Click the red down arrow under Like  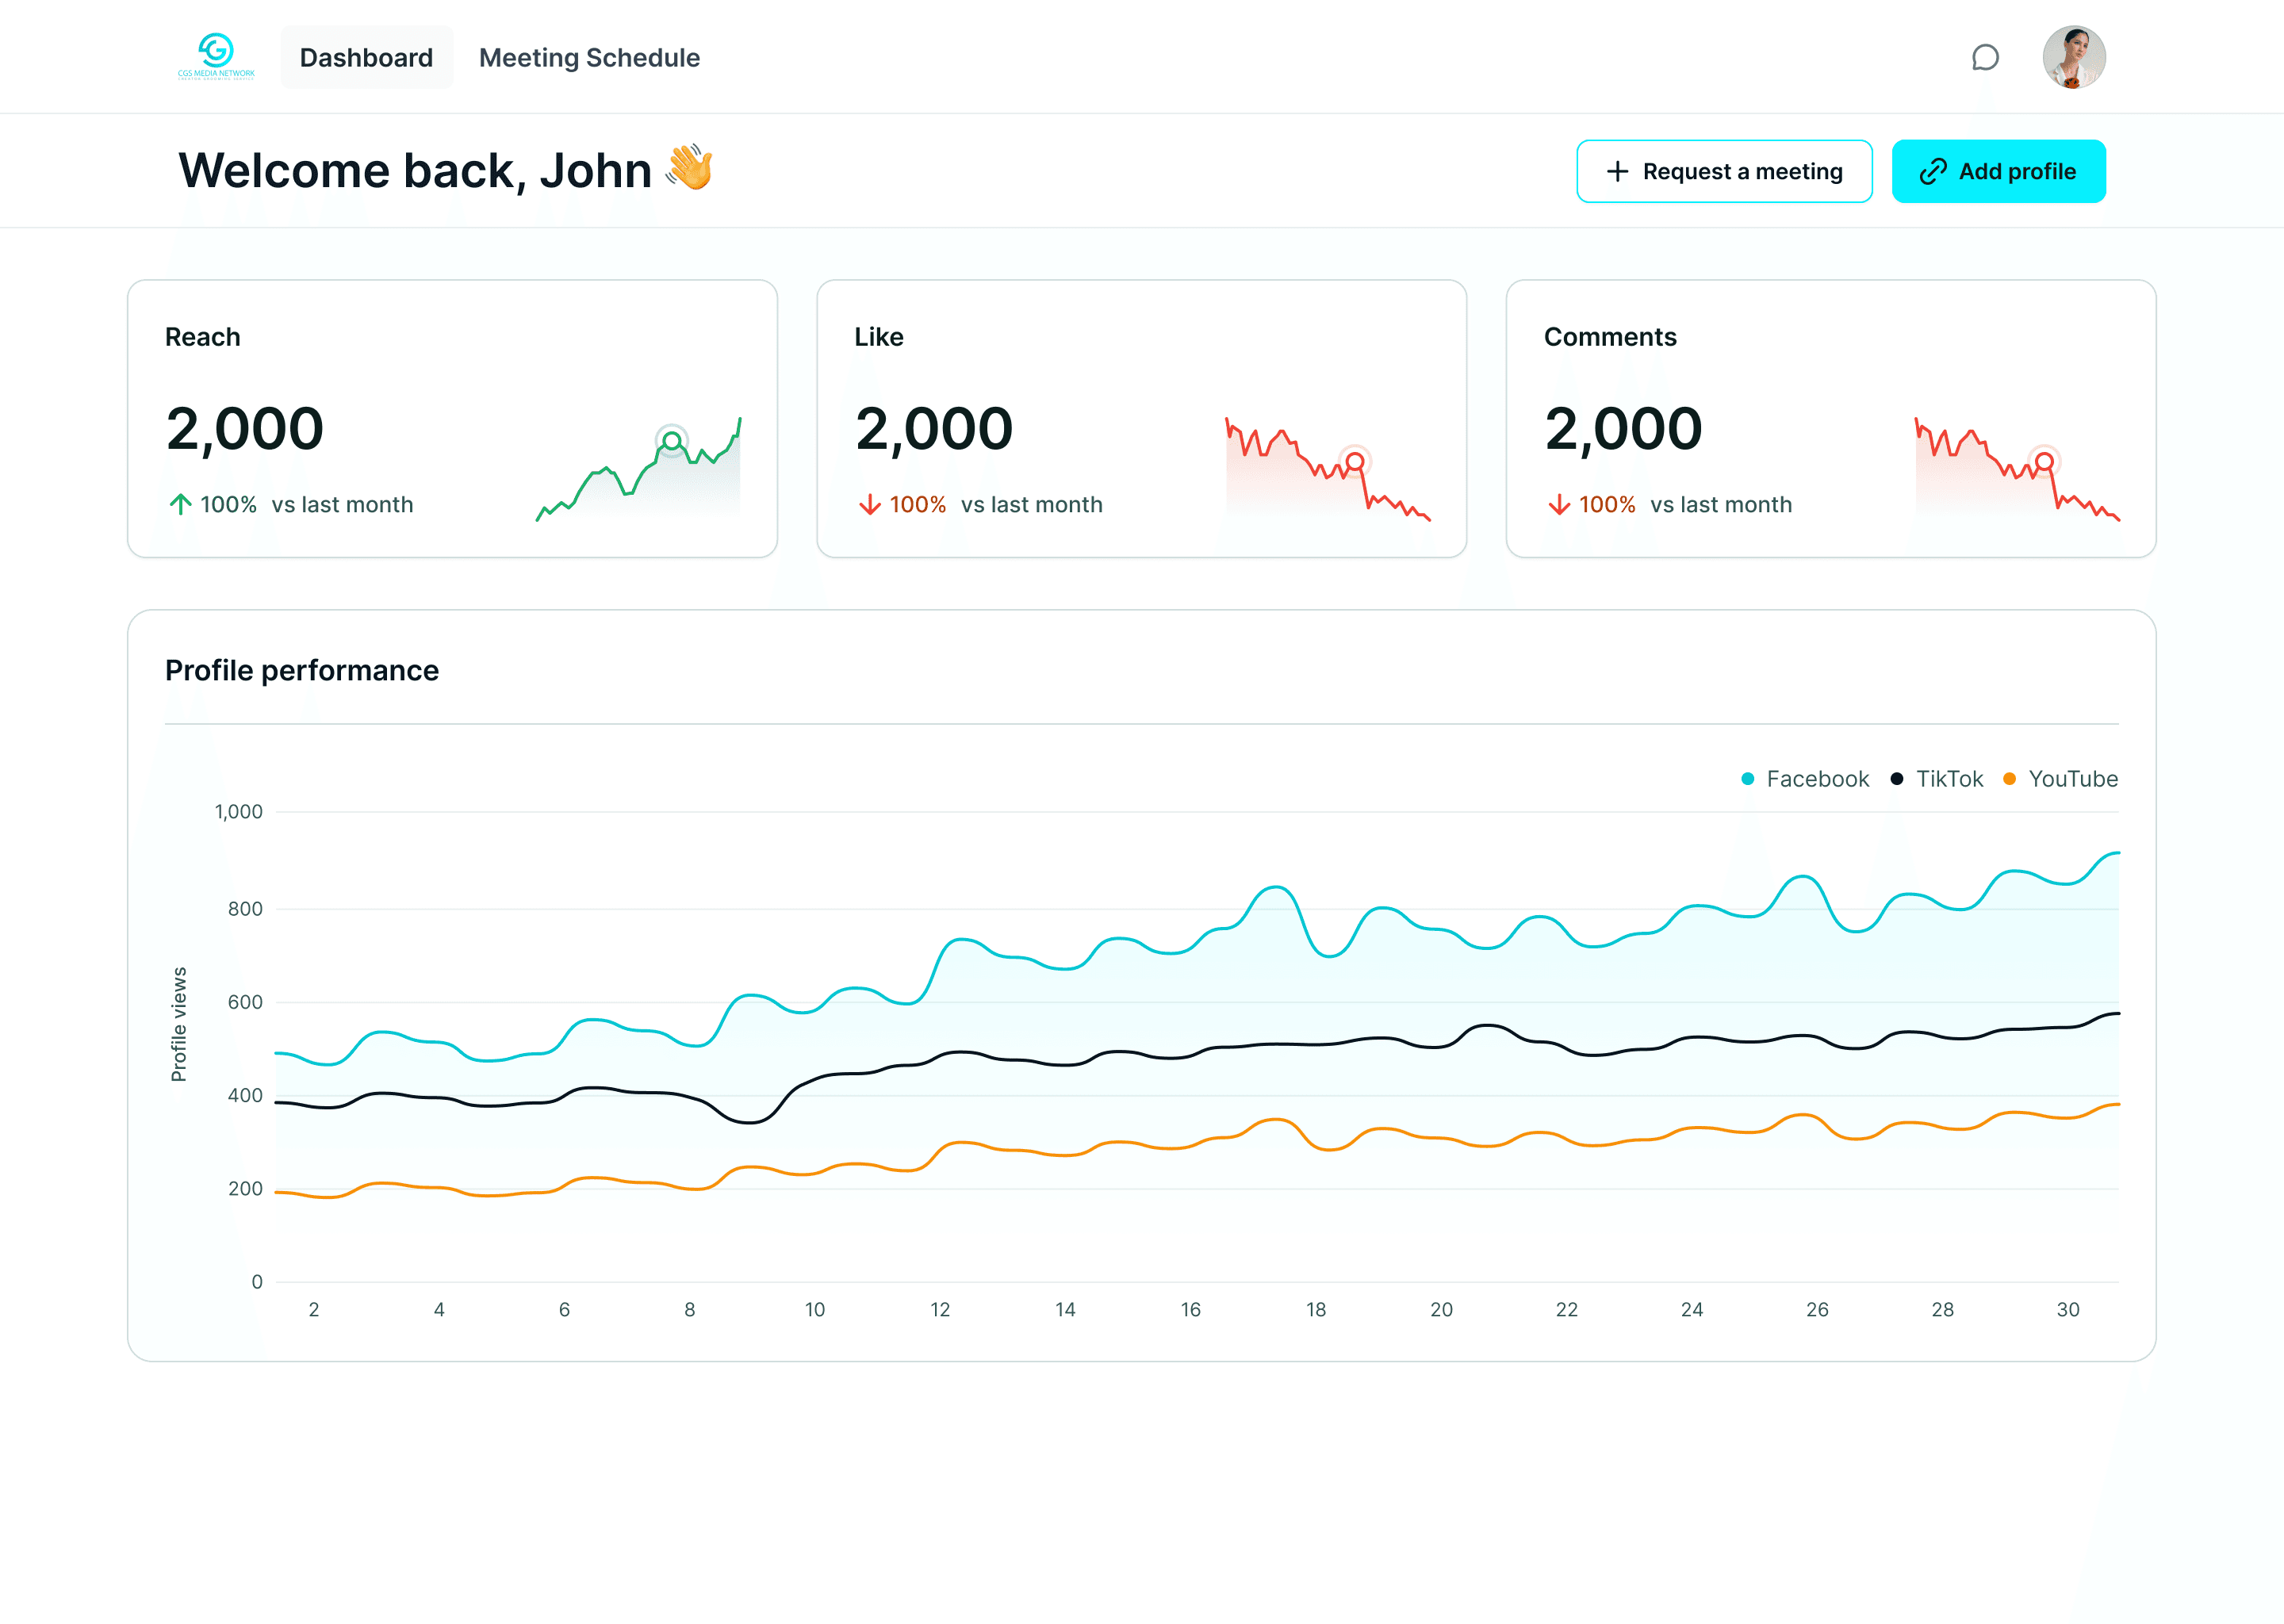coord(869,504)
